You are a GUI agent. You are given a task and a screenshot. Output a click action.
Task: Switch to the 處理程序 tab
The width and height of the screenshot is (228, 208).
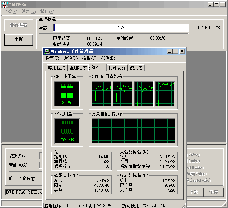(78, 68)
